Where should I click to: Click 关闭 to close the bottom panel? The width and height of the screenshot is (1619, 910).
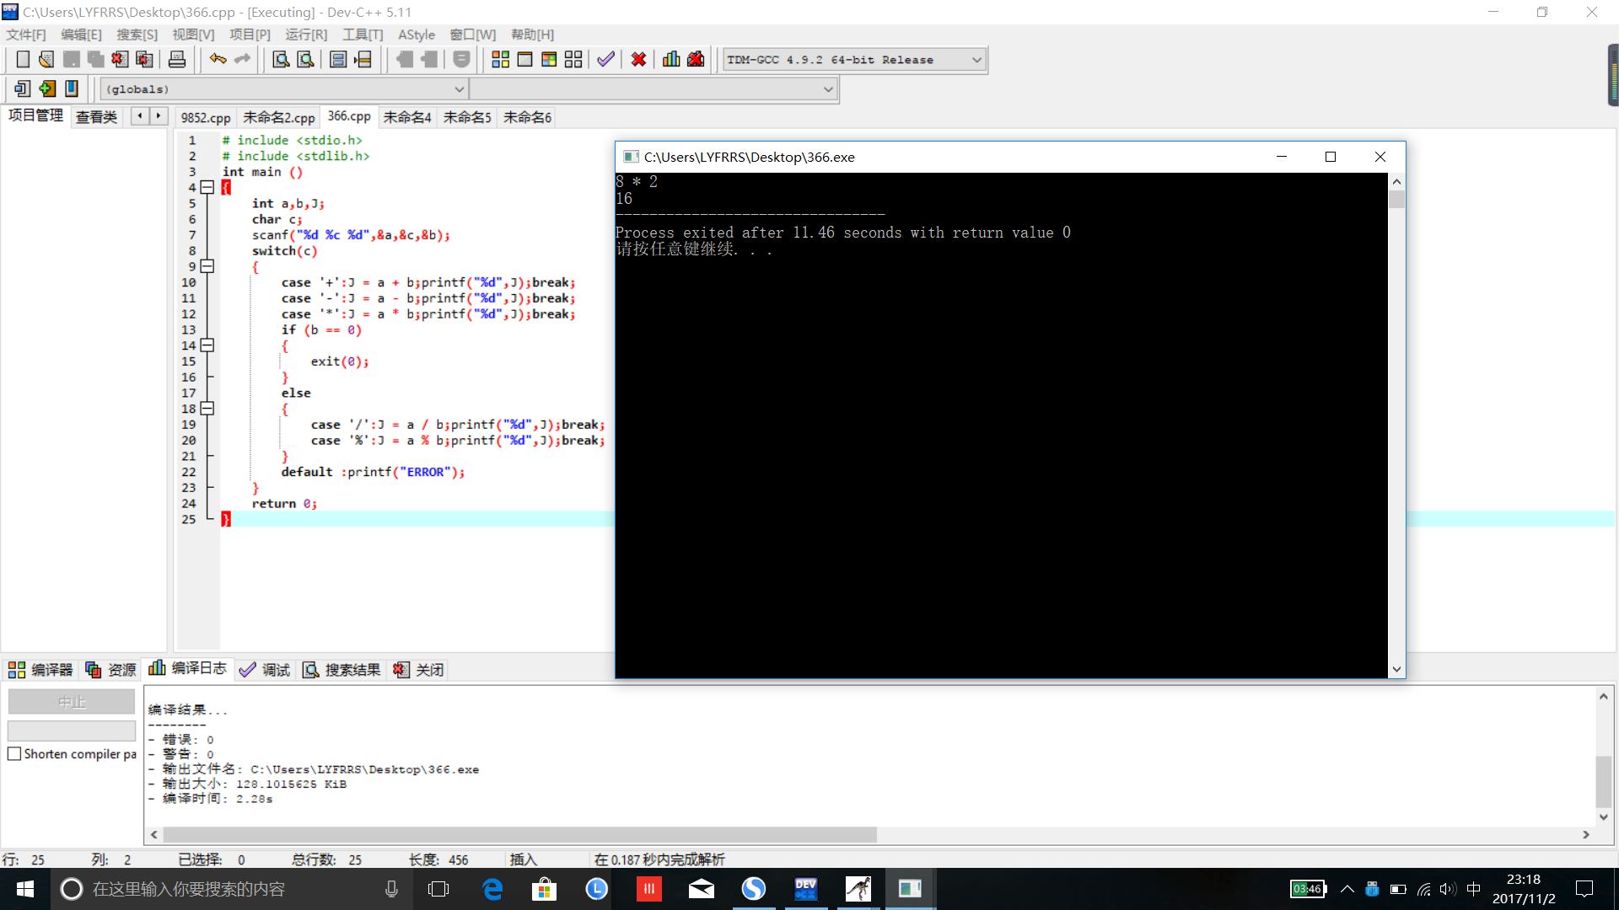pos(419,670)
